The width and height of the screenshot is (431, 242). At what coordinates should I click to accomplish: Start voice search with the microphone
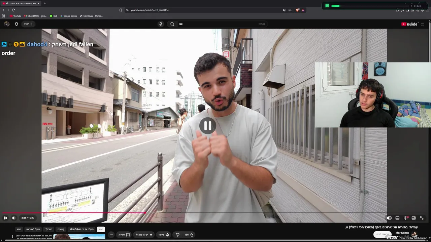pyautogui.click(x=161, y=24)
